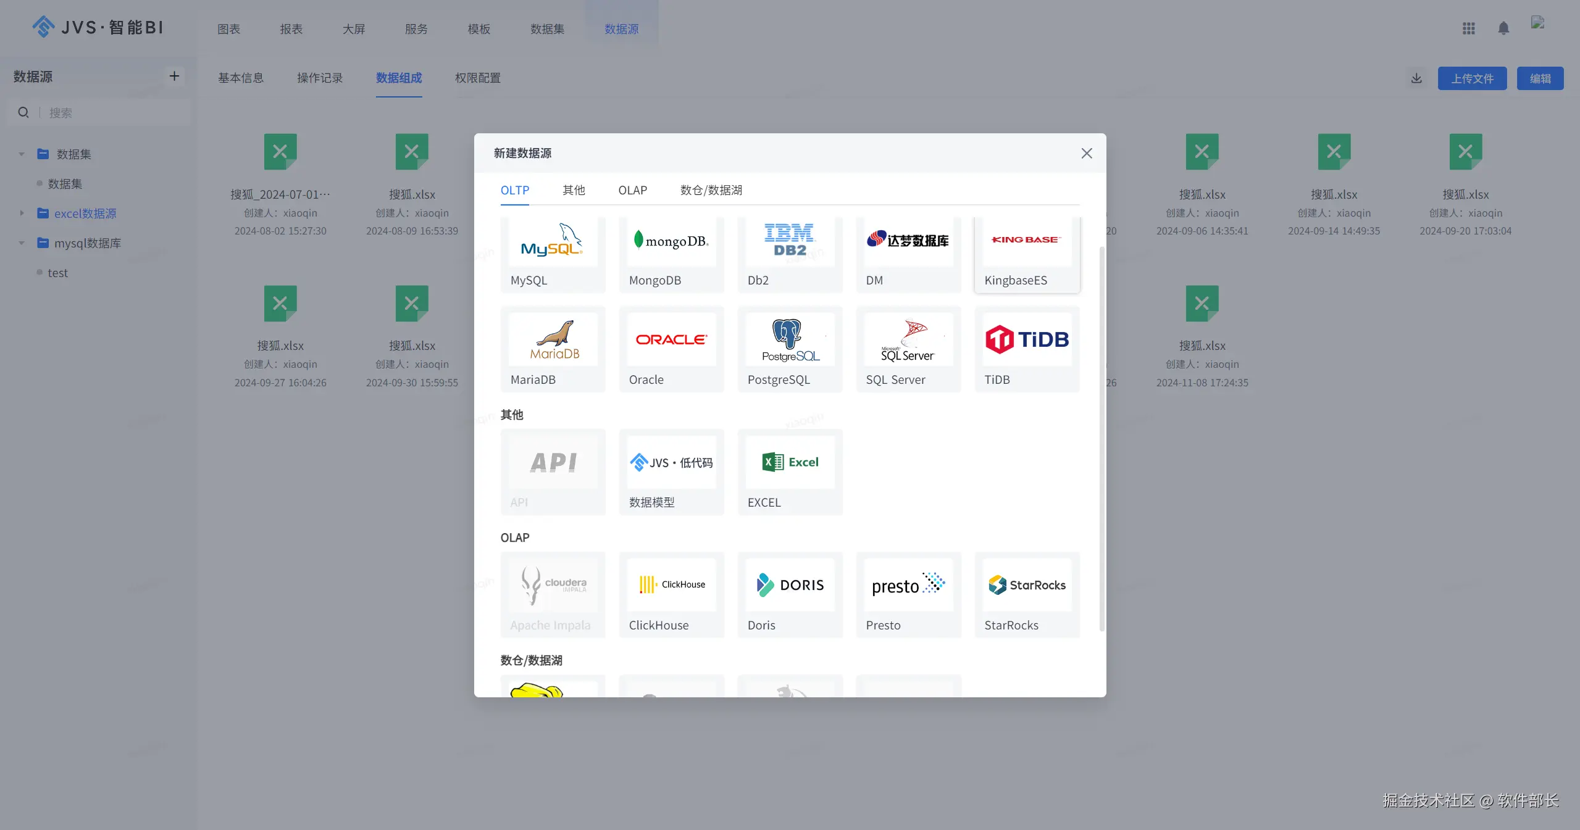Collapse the 数据集 folder tree node
This screenshot has width=1580, height=830.
[x=22, y=154]
